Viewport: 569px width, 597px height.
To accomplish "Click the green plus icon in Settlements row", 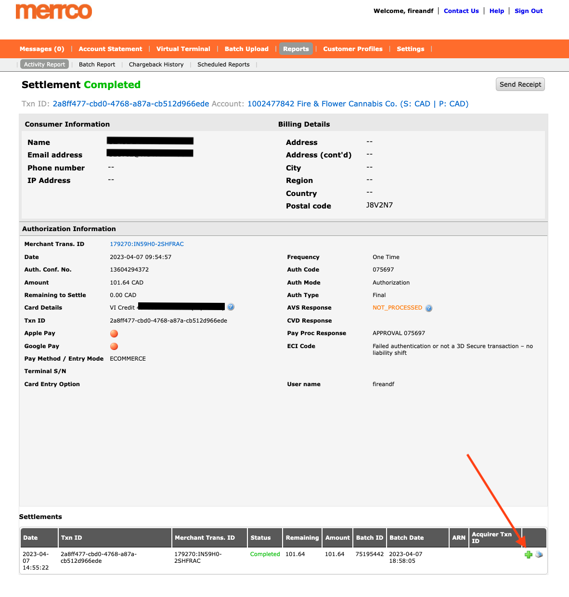I will (x=528, y=555).
